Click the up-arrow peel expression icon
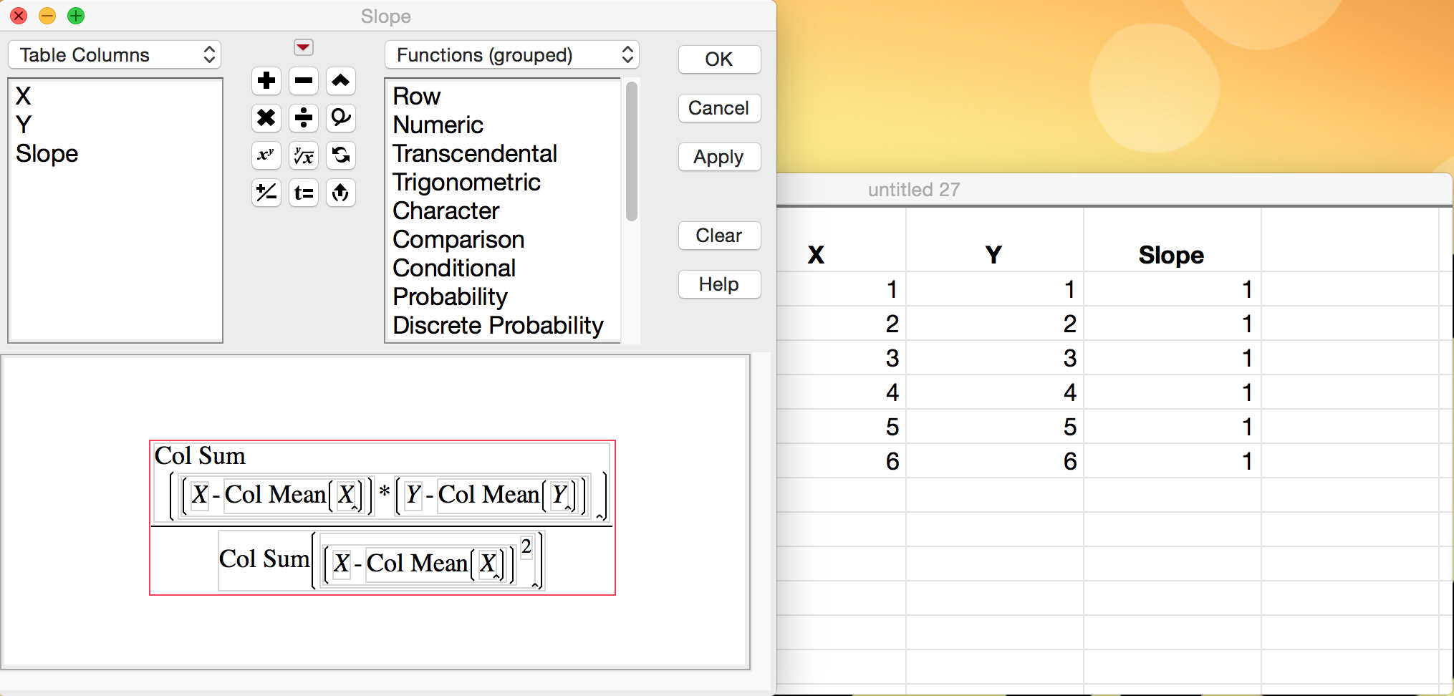Image resolution: width=1454 pixels, height=696 pixels. 341,193
